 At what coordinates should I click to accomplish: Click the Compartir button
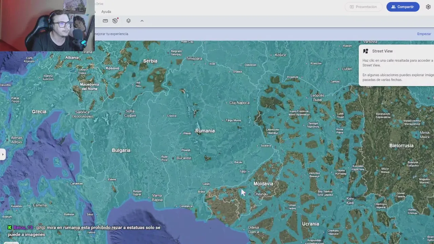click(x=403, y=7)
